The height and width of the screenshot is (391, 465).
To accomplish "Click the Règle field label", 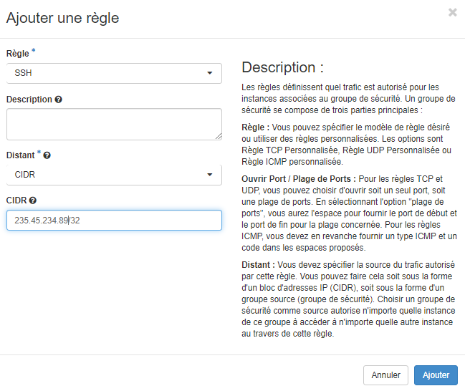I will pyautogui.click(x=18, y=54).
